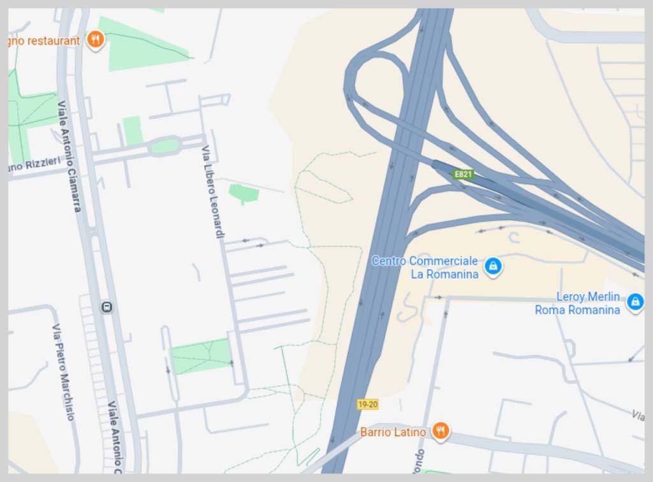Screen dimensions: 653x482
Task: Open the Centro Commerciale La Romanina label
Action: pos(425,267)
